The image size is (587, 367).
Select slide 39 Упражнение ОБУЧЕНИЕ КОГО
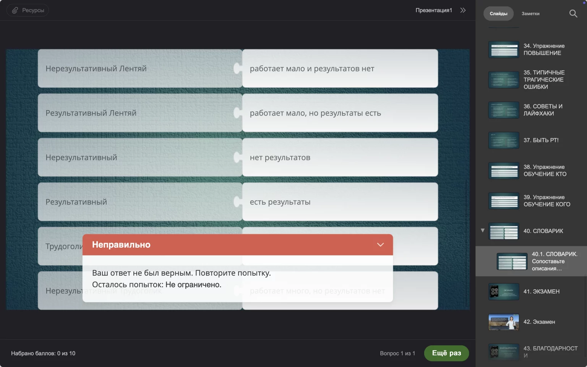504,201
